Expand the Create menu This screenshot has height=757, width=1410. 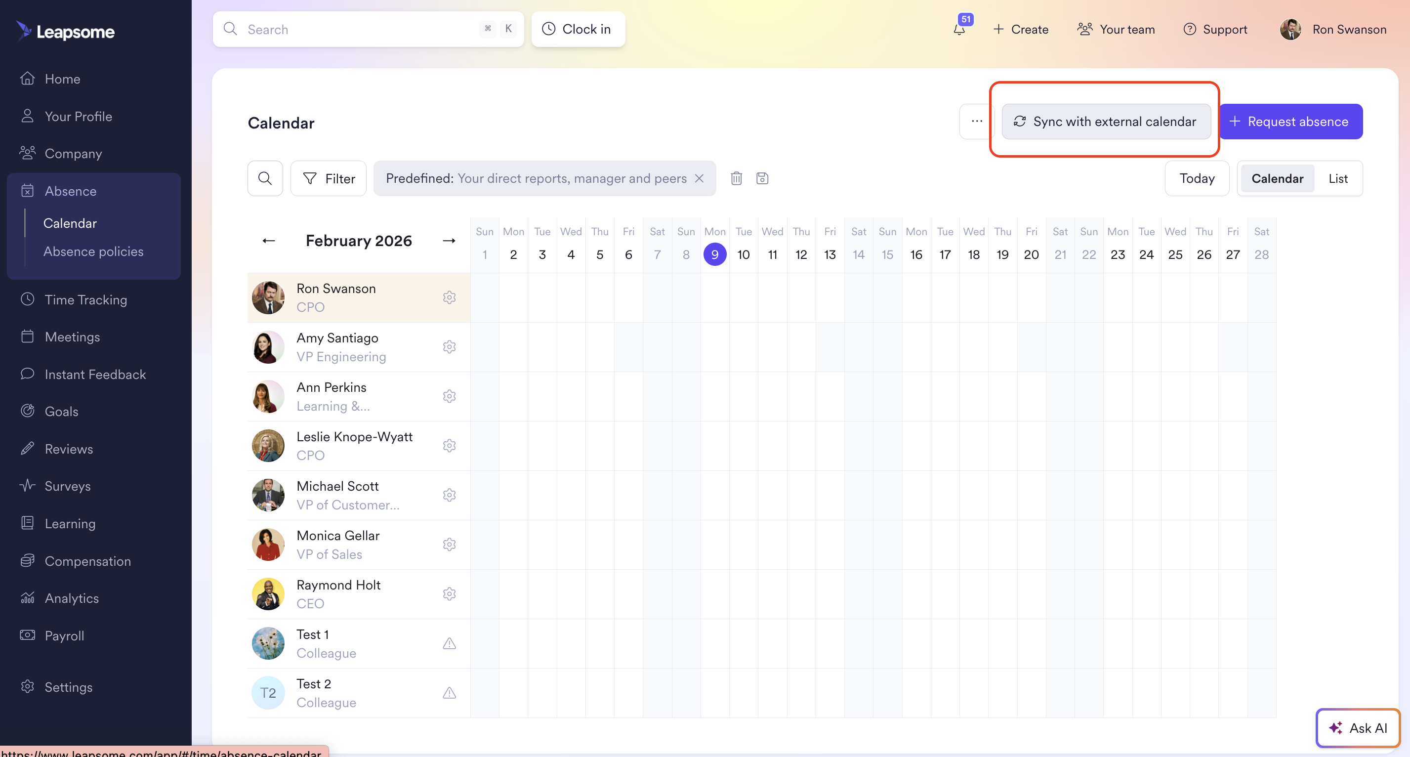pos(1021,30)
